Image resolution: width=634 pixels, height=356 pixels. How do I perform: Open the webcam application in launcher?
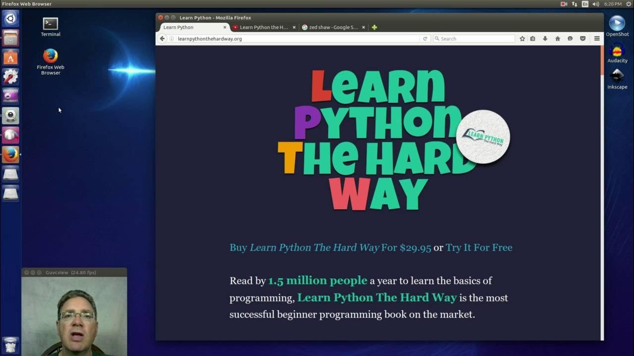(10, 116)
